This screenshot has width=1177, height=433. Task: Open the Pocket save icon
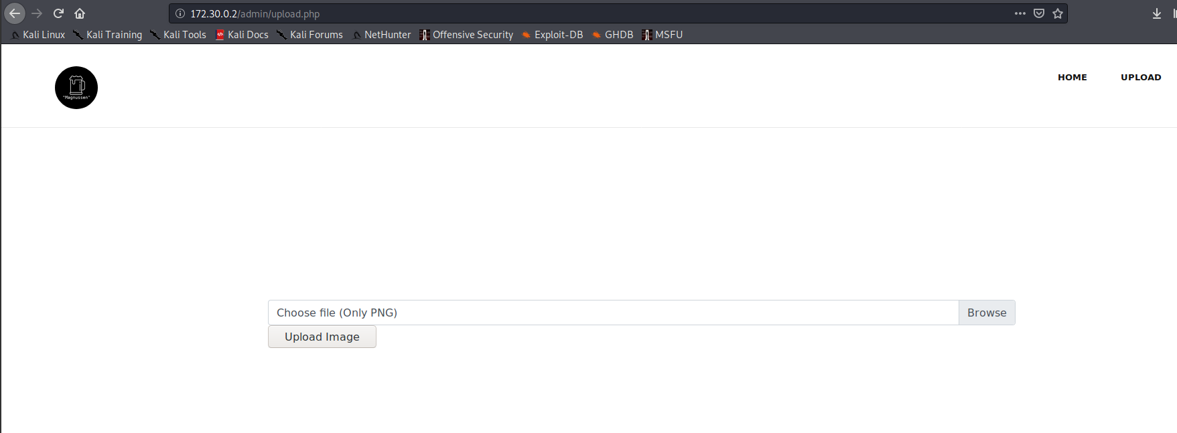[1039, 13]
